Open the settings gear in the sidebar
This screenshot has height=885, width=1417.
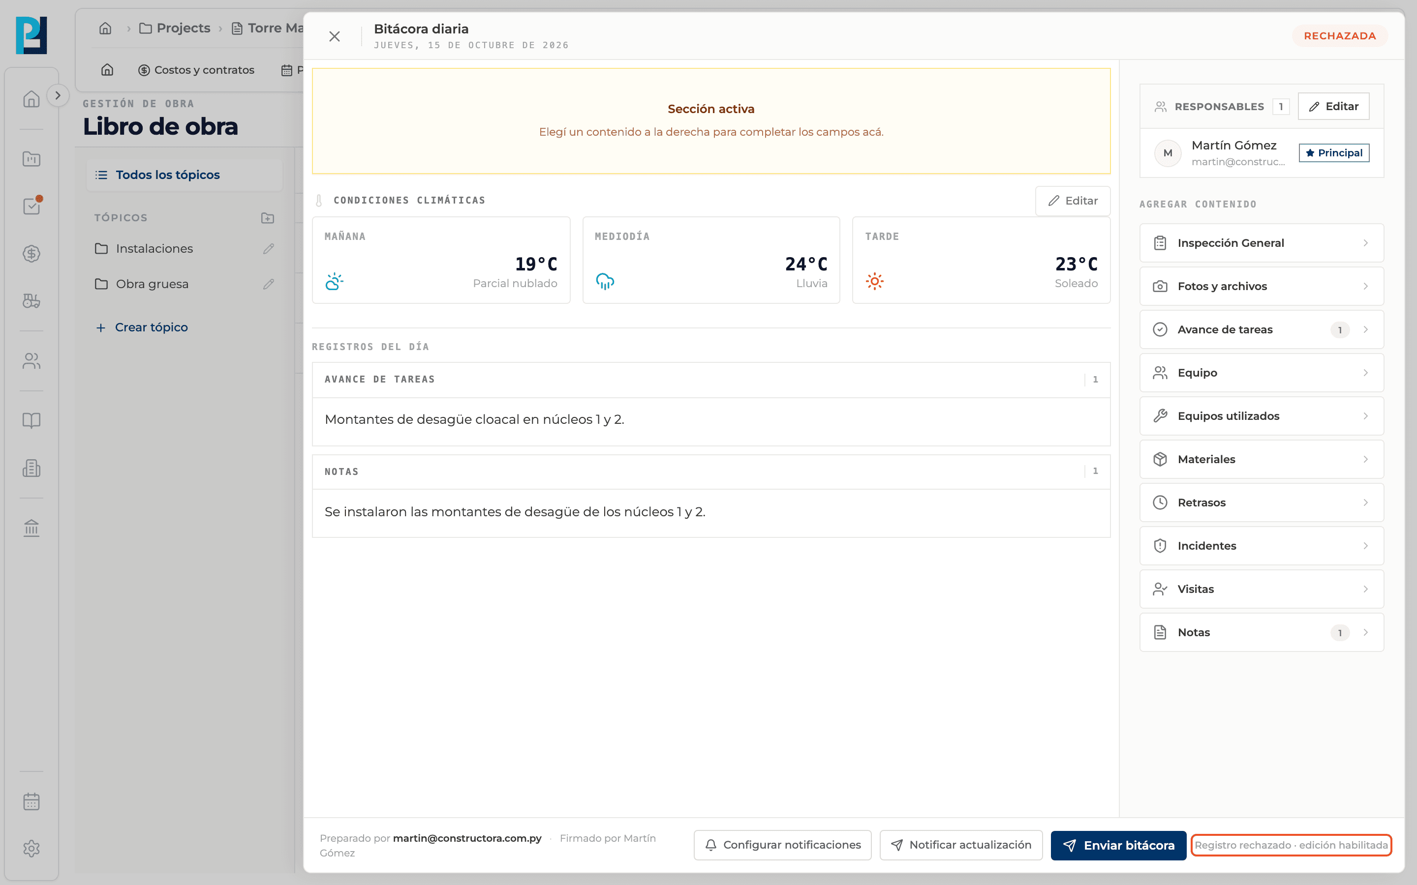coord(31,848)
